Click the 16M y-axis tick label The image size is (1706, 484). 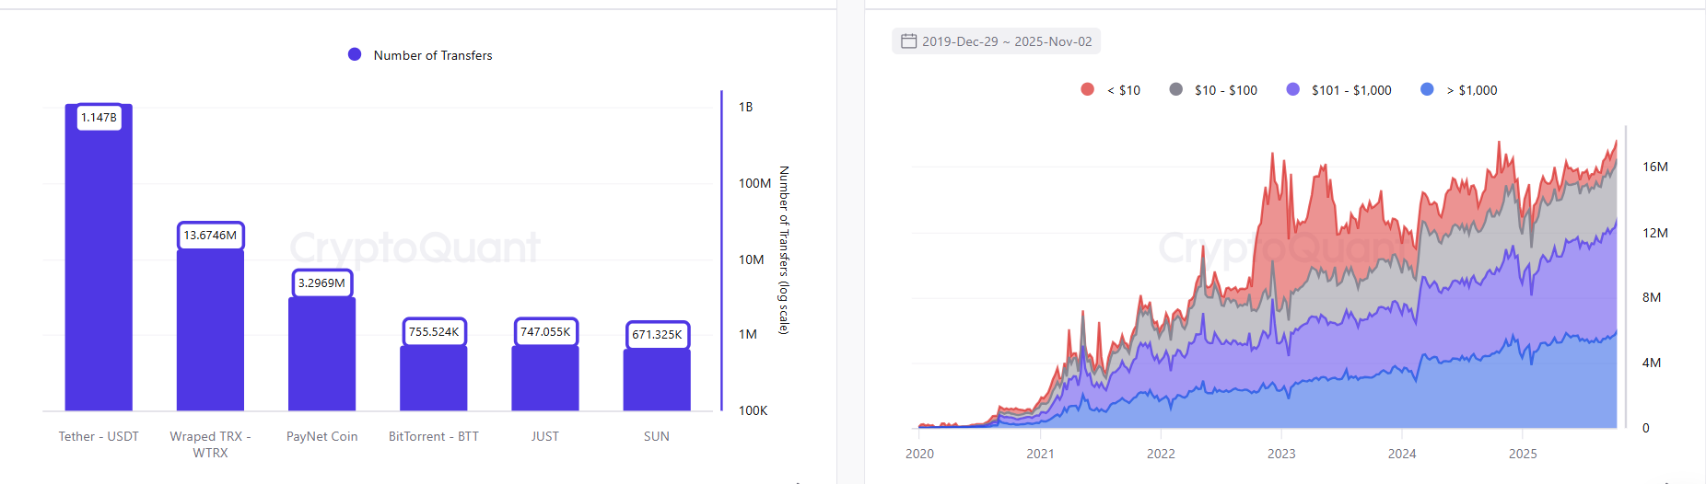1654,167
